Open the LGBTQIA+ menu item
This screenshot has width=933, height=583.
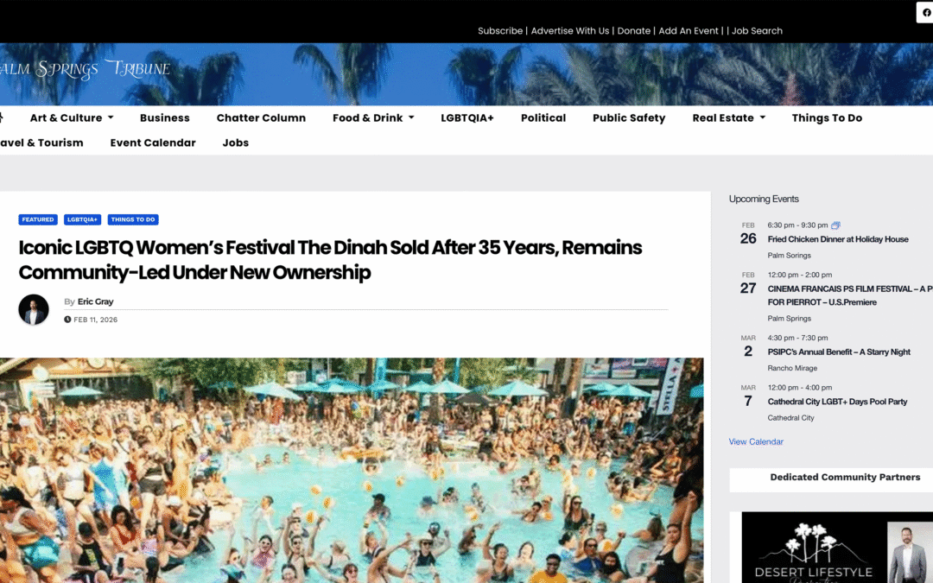pos(467,117)
